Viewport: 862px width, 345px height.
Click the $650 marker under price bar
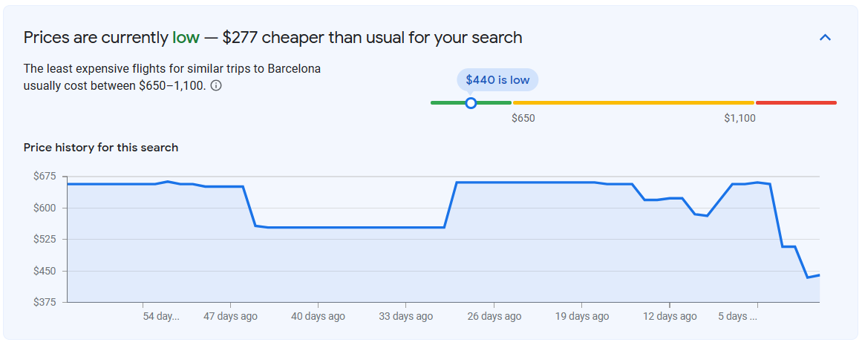pos(523,118)
